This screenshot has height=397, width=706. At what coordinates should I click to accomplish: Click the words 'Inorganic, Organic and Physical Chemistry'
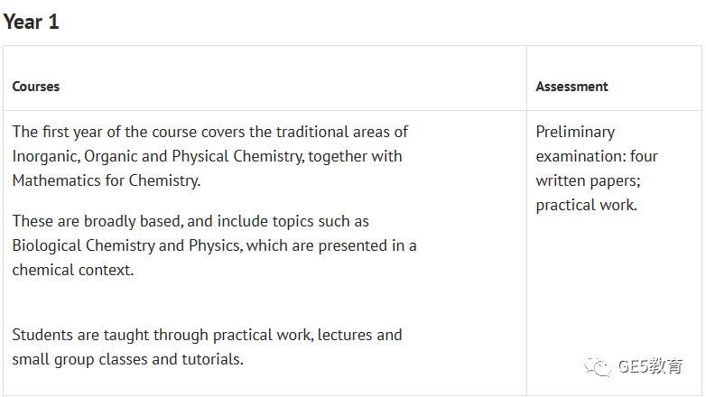pos(158,156)
